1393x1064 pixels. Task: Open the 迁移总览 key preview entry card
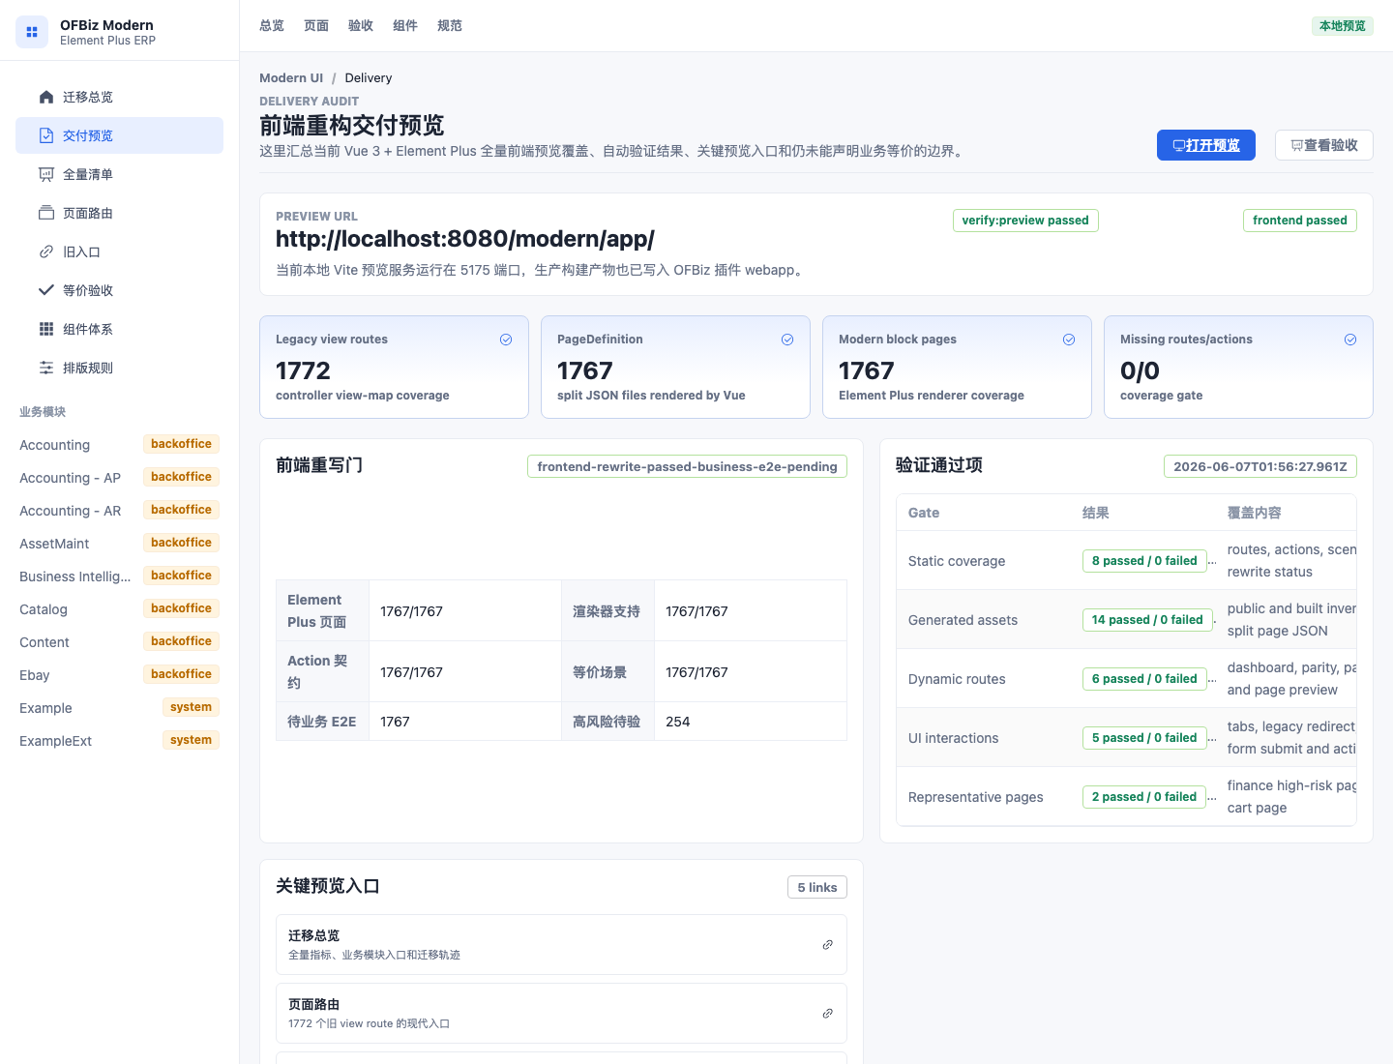pyautogui.click(x=561, y=945)
